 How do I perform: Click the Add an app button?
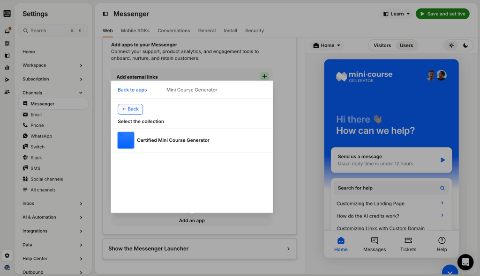(192, 221)
